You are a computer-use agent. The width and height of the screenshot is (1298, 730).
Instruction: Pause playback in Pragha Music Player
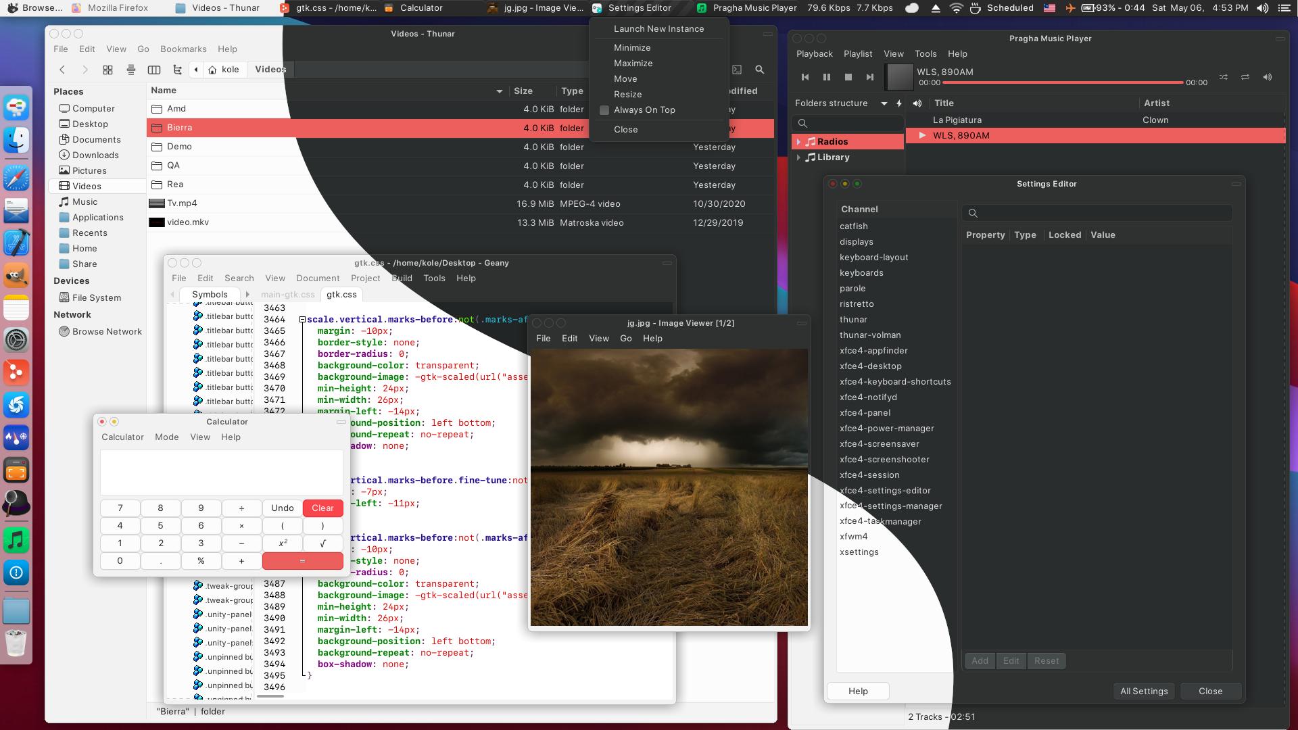tap(826, 78)
